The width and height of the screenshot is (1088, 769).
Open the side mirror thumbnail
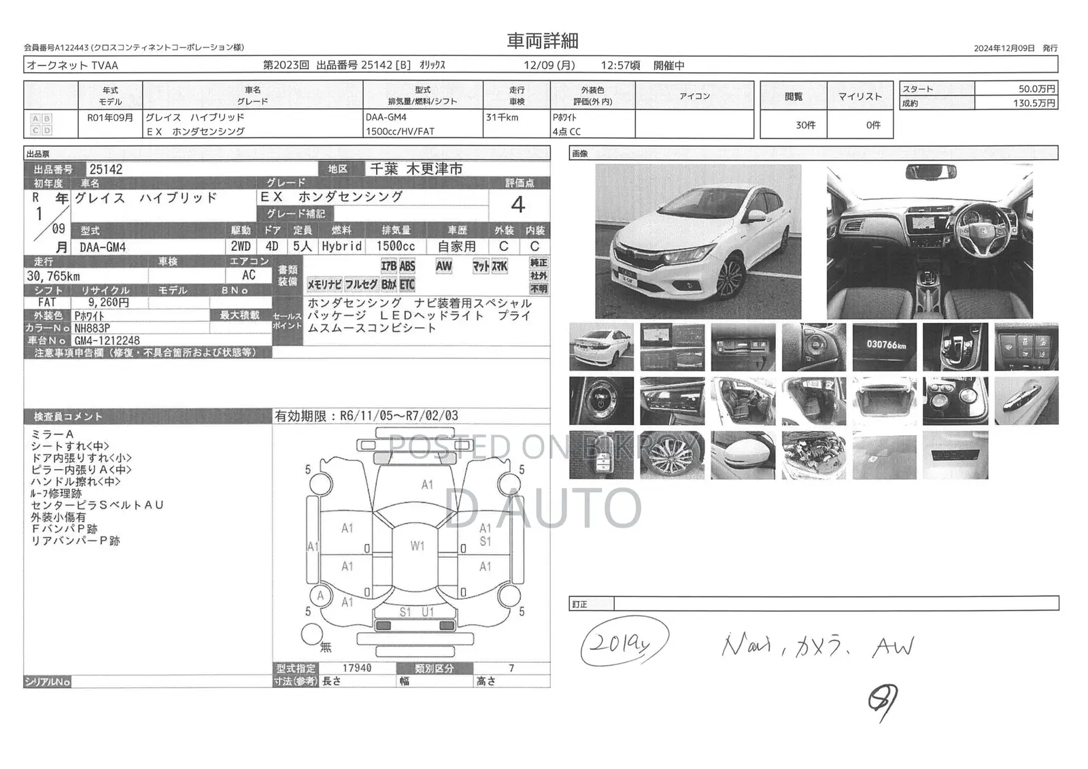(x=743, y=455)
